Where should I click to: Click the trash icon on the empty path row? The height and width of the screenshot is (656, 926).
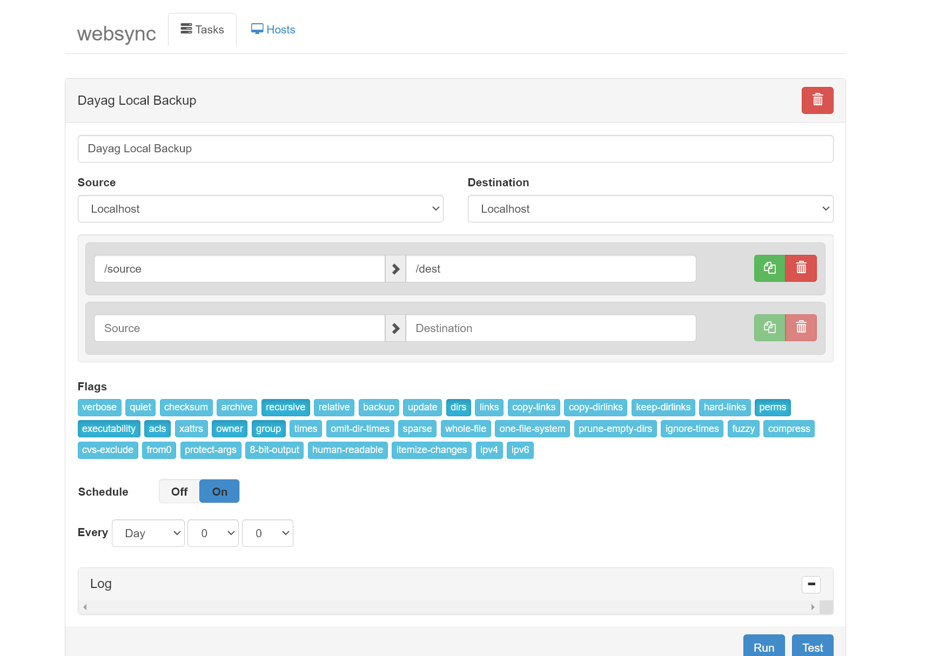tap(801, 328)
